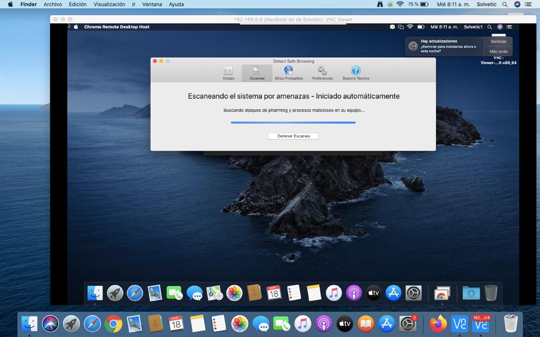Open Soporte Técnico help toolbar icon
Image resolution: width=540 pixels, height=337 pixels.
click(x=356, y=73)
